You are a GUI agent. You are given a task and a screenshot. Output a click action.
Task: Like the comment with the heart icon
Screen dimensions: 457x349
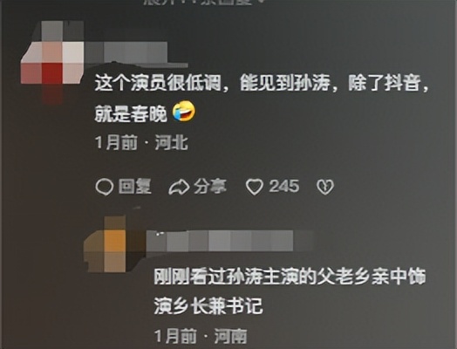[255, 187]
